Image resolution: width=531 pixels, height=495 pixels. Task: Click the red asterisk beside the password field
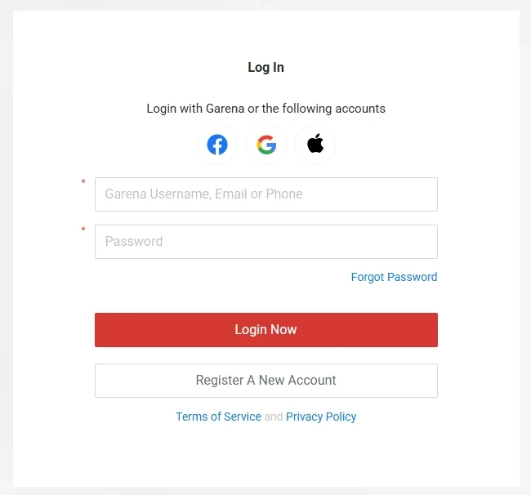point(83,230)
